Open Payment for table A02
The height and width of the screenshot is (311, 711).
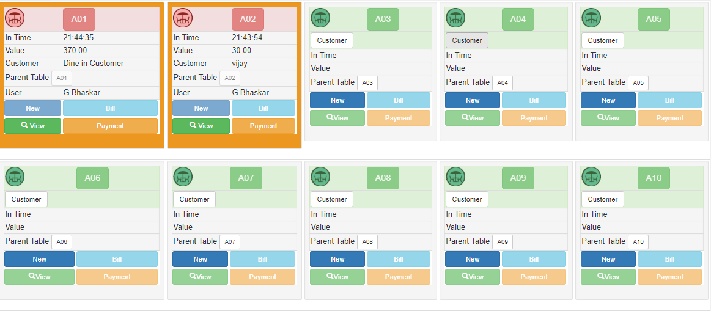point(263,126)
